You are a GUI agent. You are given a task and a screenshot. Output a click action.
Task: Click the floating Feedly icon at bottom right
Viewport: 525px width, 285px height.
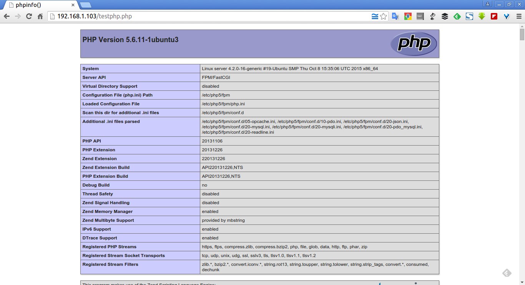(507, 273)
